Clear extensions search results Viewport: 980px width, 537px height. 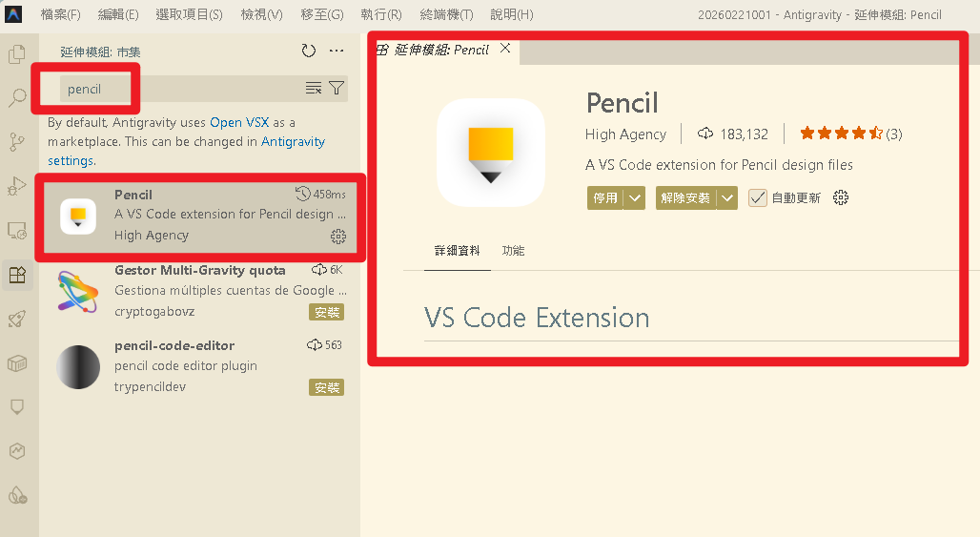coord(313,88)
